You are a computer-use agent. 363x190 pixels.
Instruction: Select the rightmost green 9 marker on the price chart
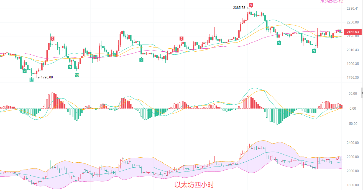point(314,51)
